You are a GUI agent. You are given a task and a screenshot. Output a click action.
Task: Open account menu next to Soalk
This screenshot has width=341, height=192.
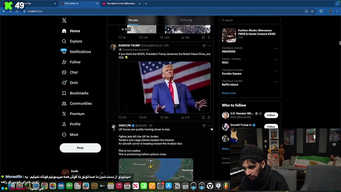tap(102, 173)
